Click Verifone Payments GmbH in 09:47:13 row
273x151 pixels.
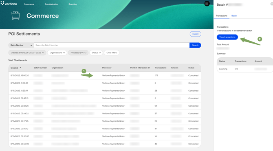[x=114, y=98]
